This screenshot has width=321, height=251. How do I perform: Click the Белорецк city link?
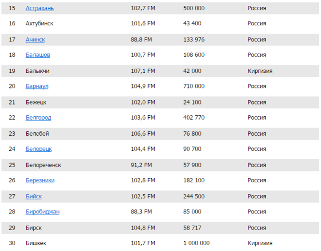point(38,149)
